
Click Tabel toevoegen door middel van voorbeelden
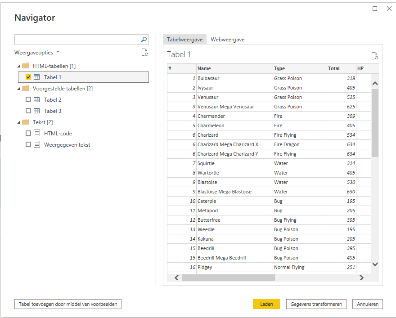pos(68,304)
